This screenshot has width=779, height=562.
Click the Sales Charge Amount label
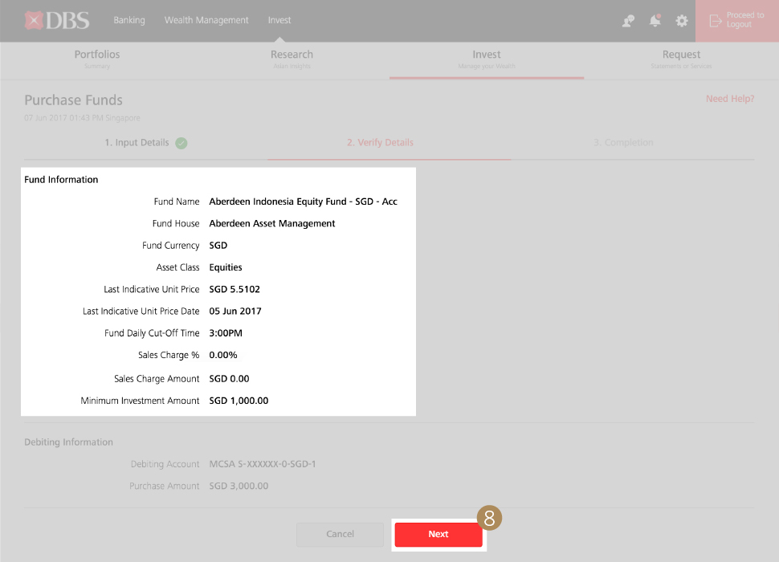coord(157,379)
